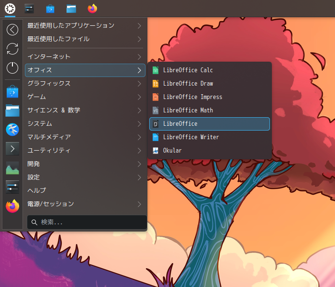This screenshot has width=335, height=287.
Task: Expand サイエンス & 数学 submenu arrow
Action: click(x=139, y=110)
